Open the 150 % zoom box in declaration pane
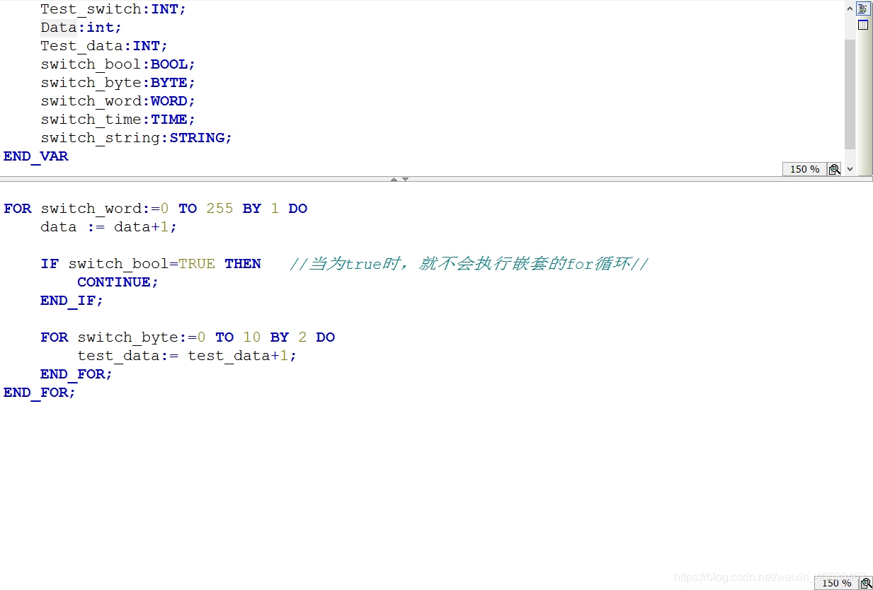The width and height of the screenshot is (873, 590). pyautogui.click(x=804, y=169)
